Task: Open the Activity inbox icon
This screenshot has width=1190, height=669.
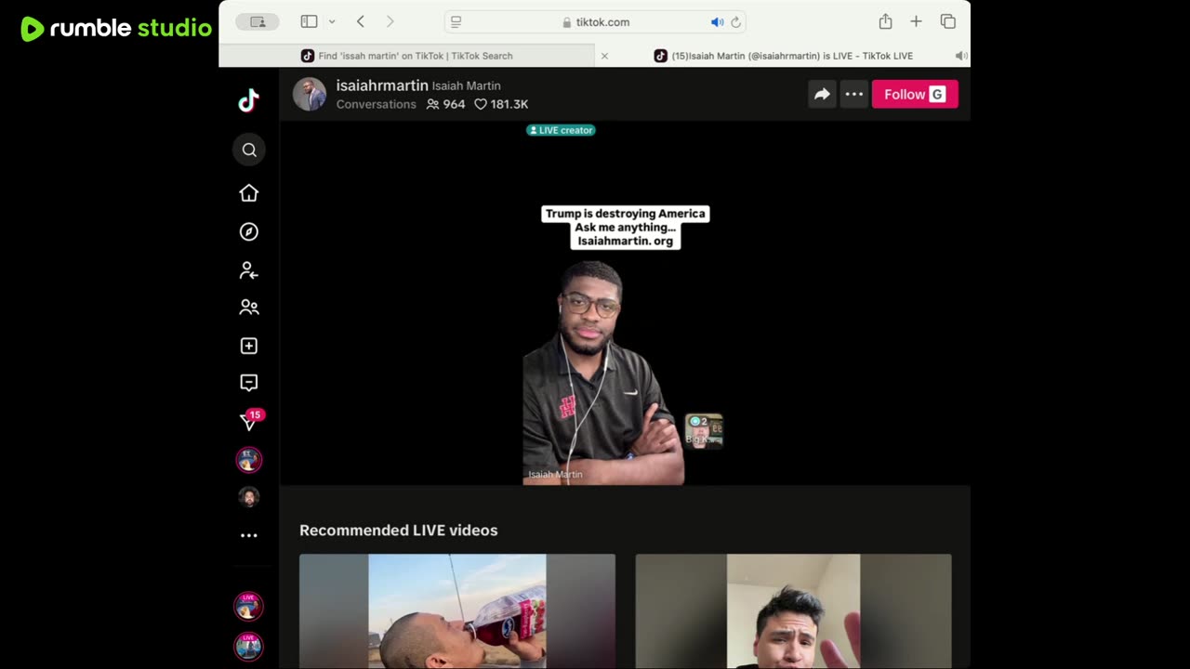Action: tap(248, 383)
